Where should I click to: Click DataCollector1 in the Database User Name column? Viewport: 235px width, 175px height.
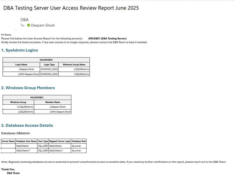point(23,150)
